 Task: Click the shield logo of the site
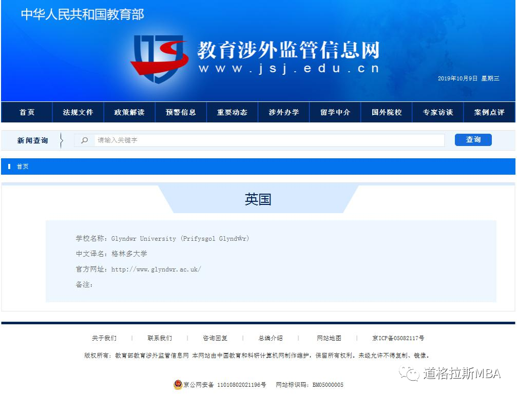(x=159, y=59)
